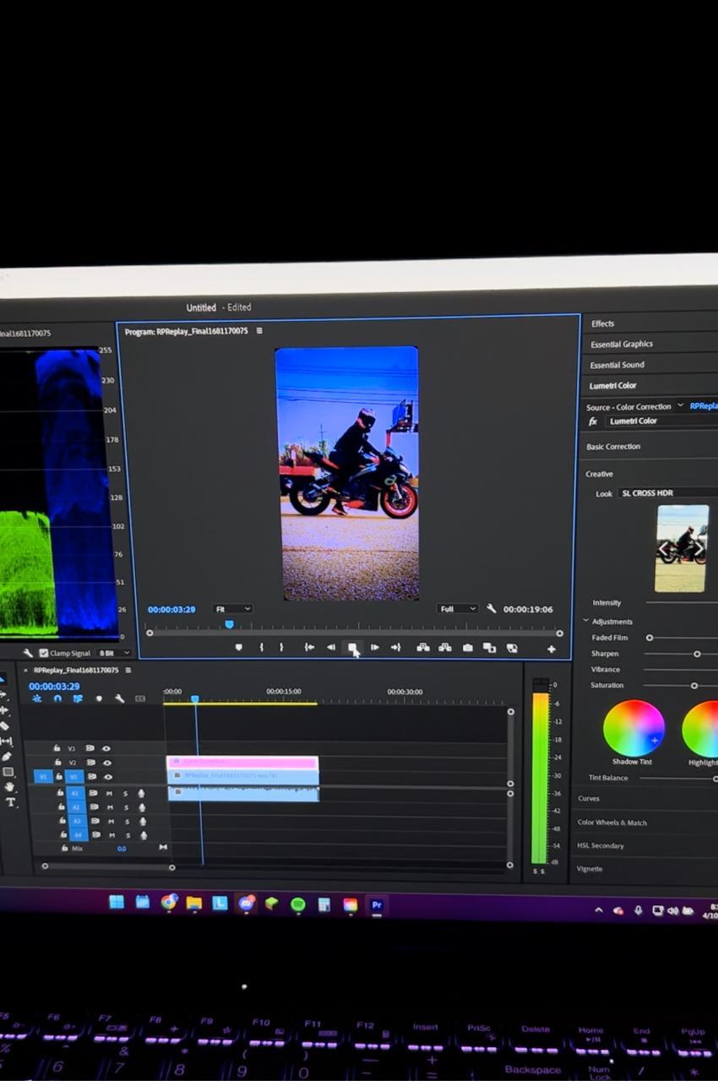718x1081 pixels.
Task: Hide video track V3 with eye icon
Action: tap(106, 748)
